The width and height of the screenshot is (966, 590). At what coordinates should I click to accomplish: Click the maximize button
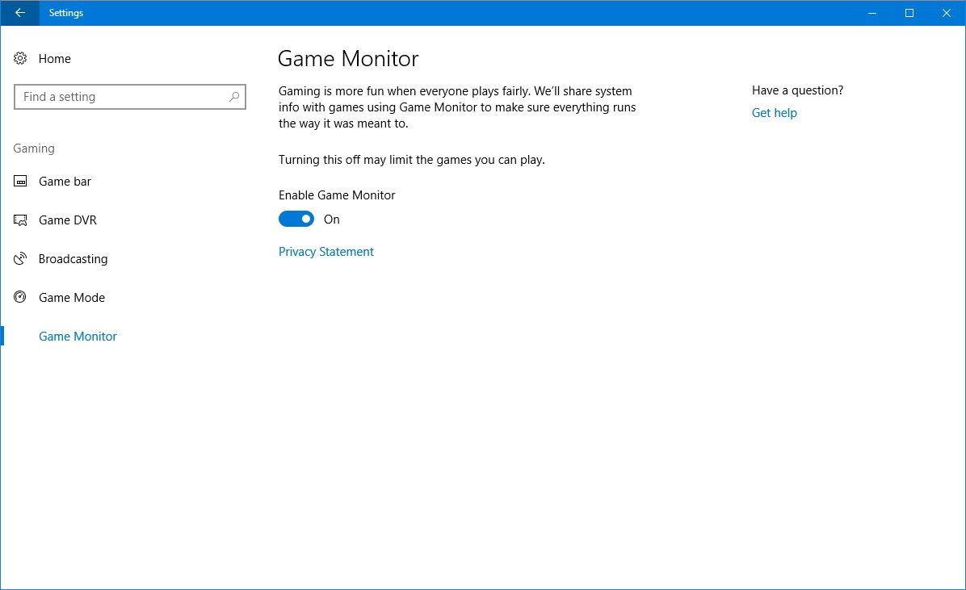[909, 13]
